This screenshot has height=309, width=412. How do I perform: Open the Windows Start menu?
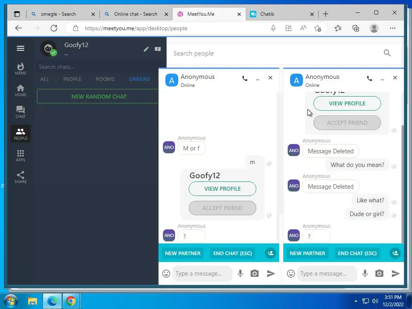click(11, 301)
